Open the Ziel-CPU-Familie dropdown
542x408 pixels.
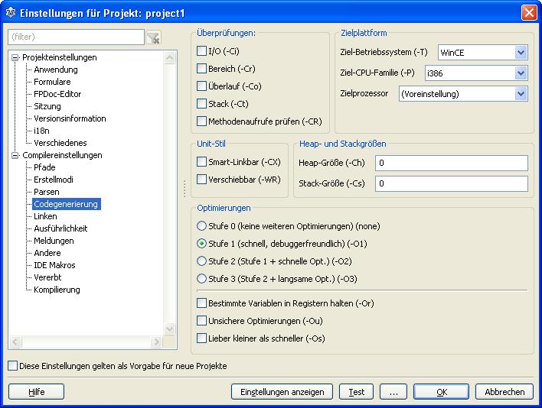click(521, 73)
